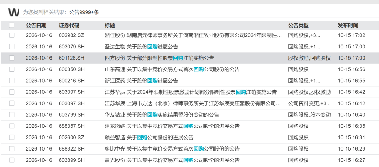Open 湘佳股份 湖南启元律师事务所 announcement title
The image size is (379, 167).
(193, 35)
